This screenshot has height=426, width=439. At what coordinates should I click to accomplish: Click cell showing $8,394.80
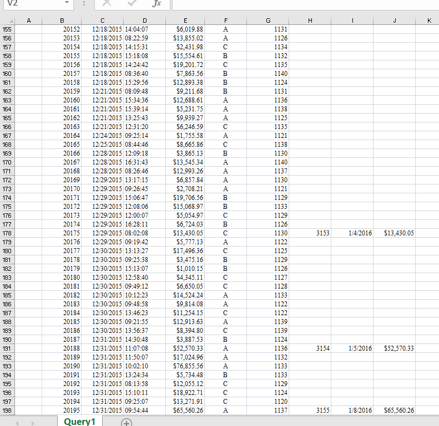pos(185,331)
